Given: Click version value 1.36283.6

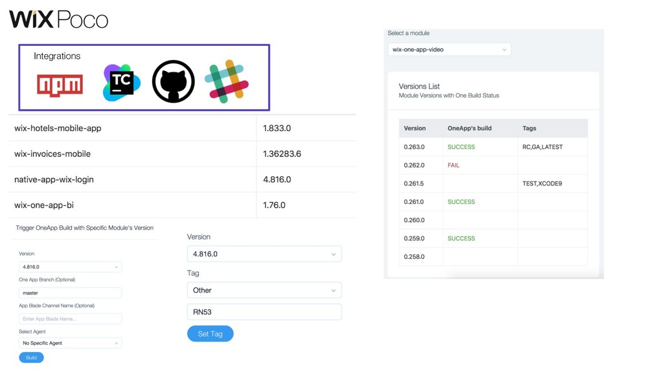Looking at the screenshot, I should click(x=282, y=154).
